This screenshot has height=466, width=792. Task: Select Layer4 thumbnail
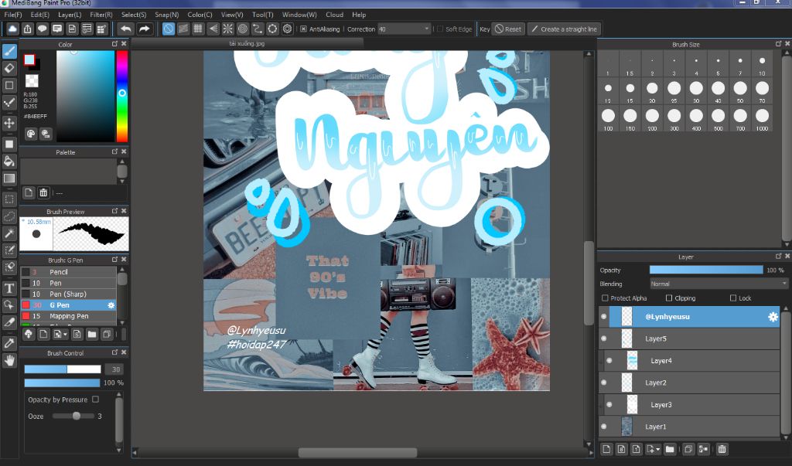click(632, 361)
